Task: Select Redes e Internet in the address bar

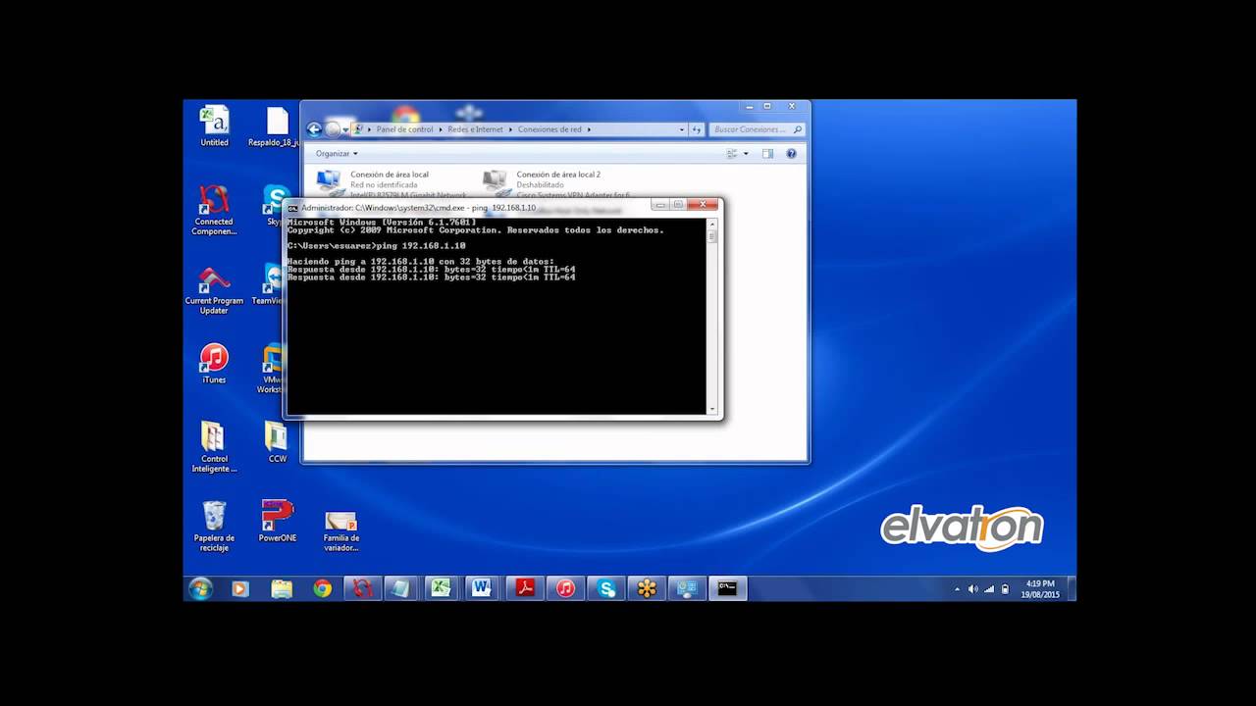Action: (475, 129)
